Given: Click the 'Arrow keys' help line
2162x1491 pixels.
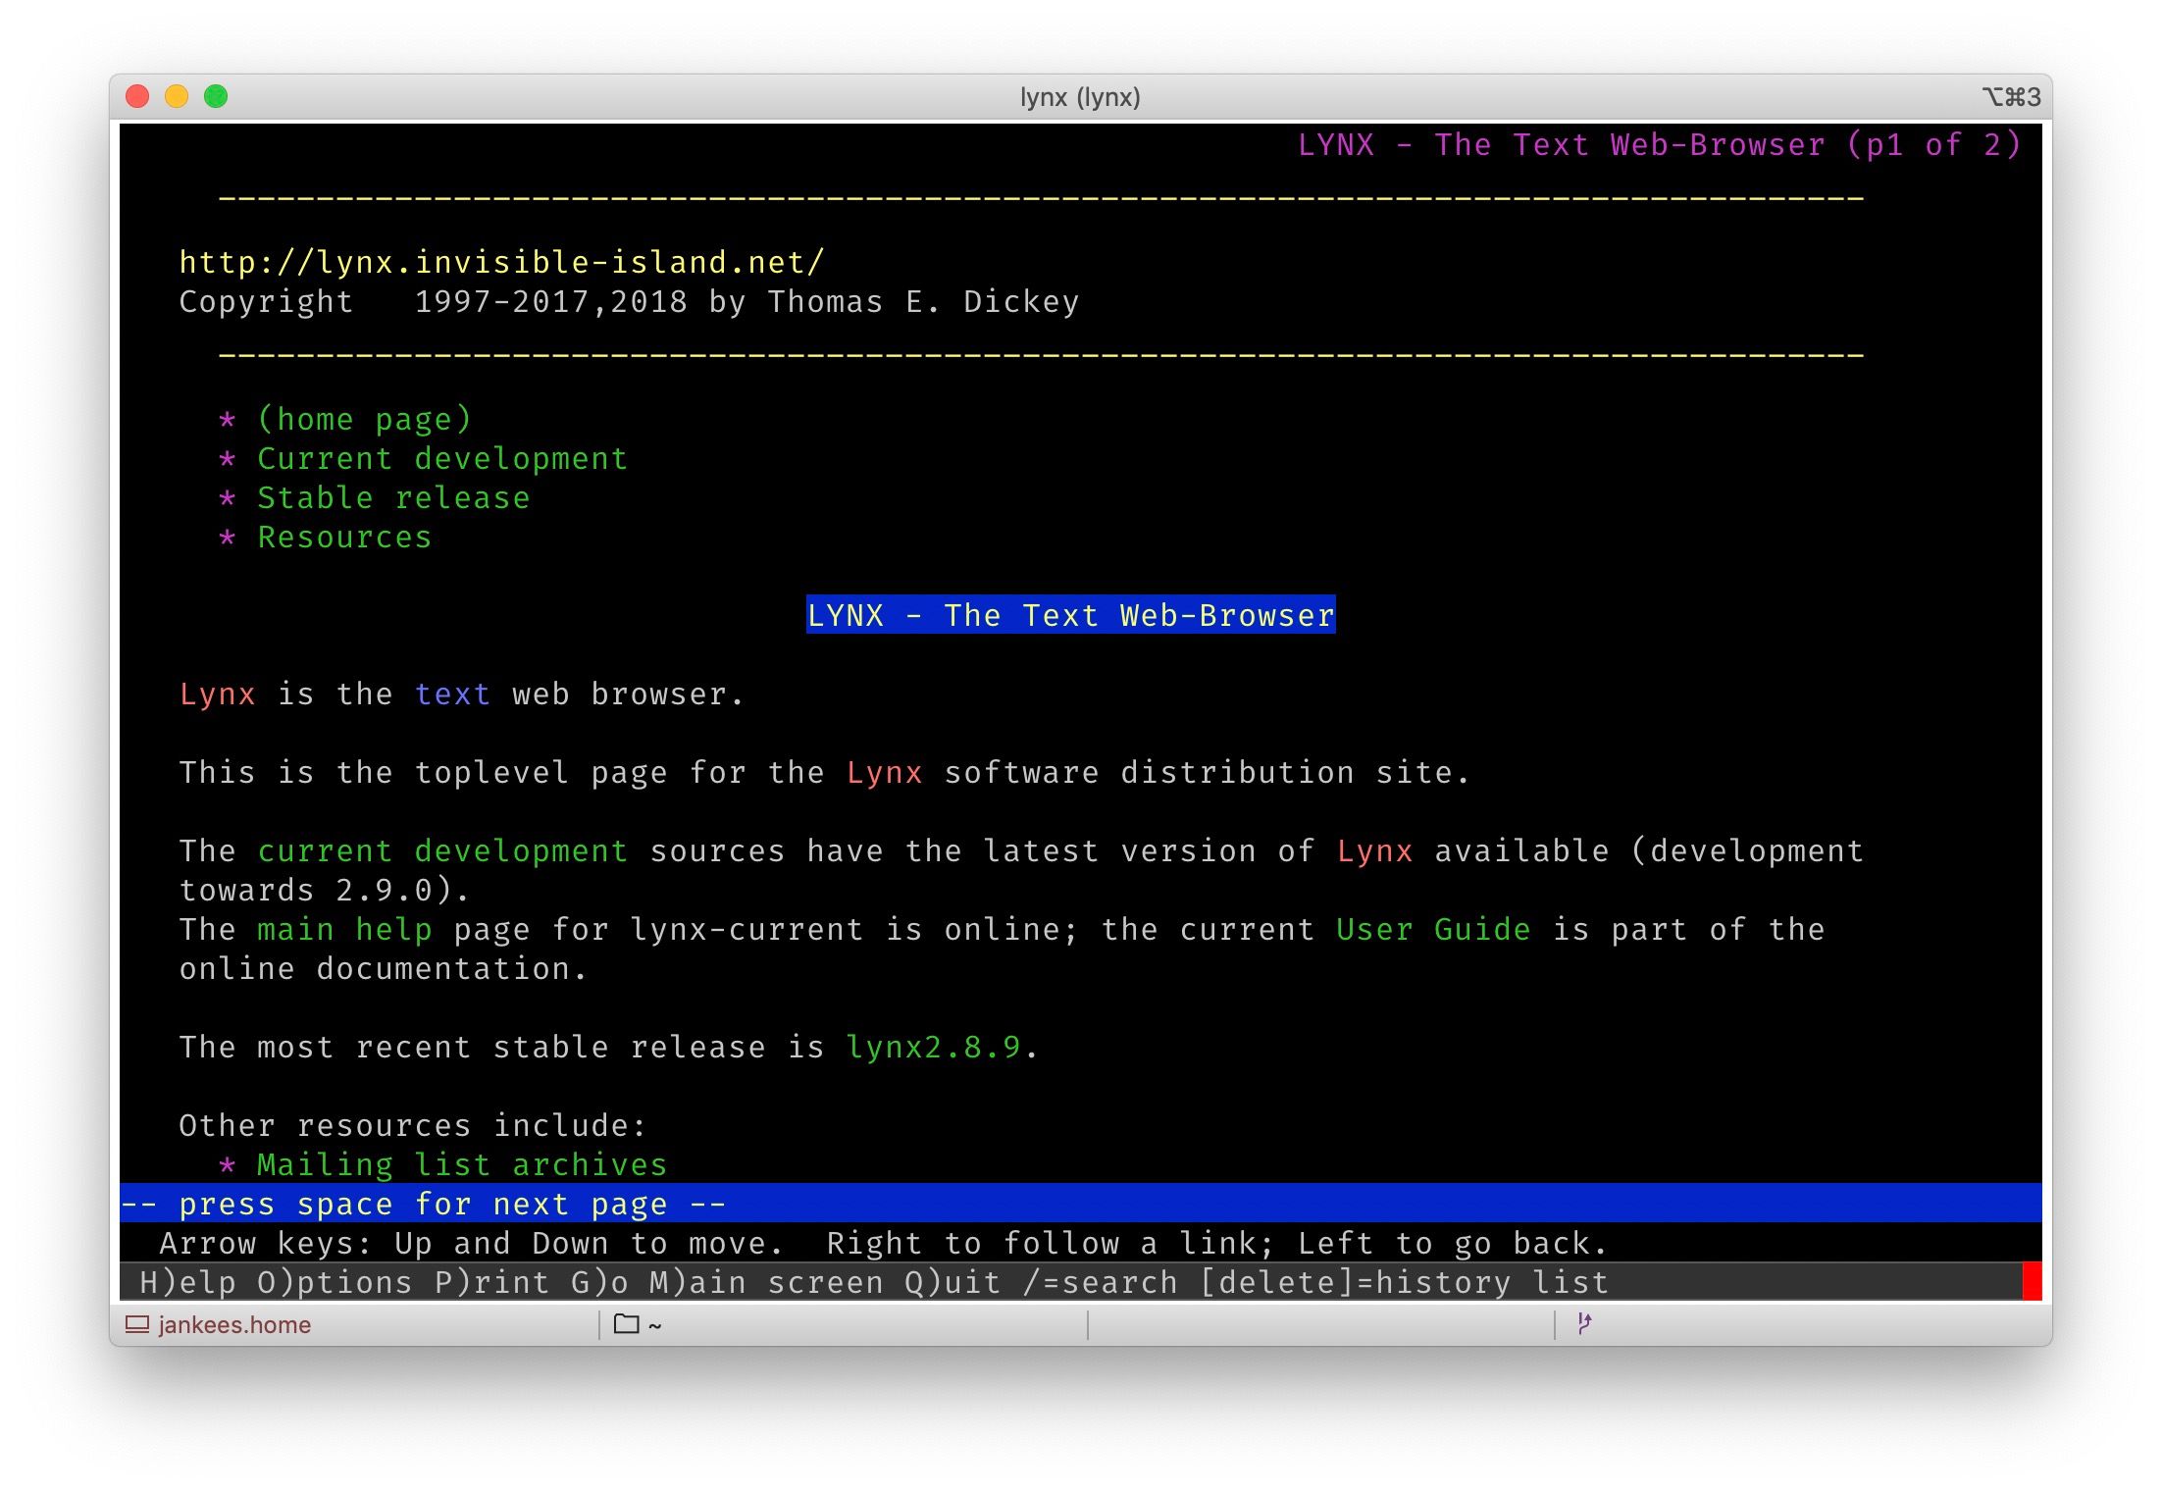Looking at the screenshot, I should pyautogui.click(x=884, y=1244).
